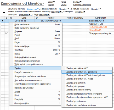
Task: Click the Drukuj link in the header
Action: pos(64,5)
